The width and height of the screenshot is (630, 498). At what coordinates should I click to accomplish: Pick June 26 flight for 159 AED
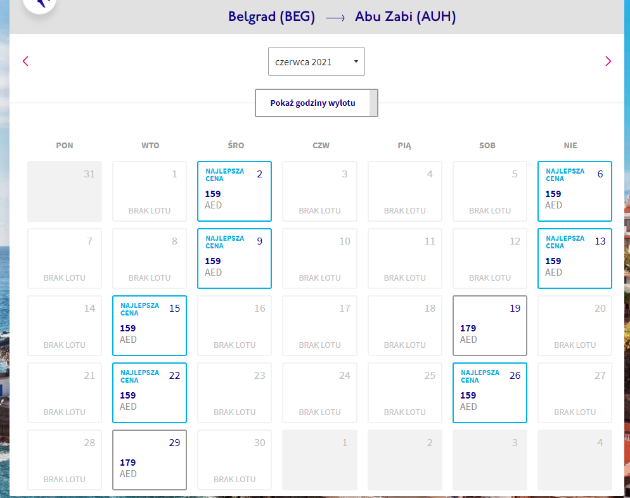click(x=490, y=393)
